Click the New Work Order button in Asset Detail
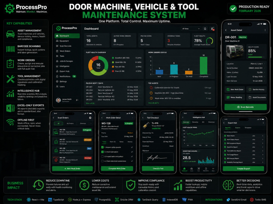The image size is (273, 204). click(x=235, y=89)
